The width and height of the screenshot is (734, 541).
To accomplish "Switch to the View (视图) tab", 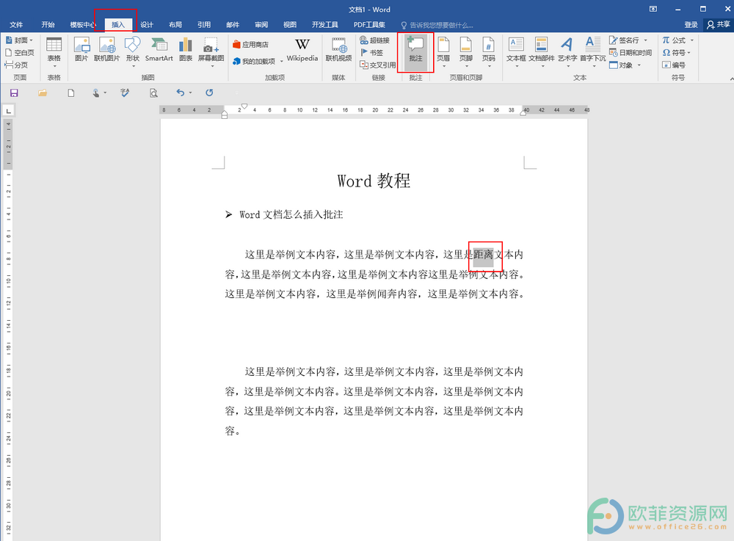I will pos(290,24).
